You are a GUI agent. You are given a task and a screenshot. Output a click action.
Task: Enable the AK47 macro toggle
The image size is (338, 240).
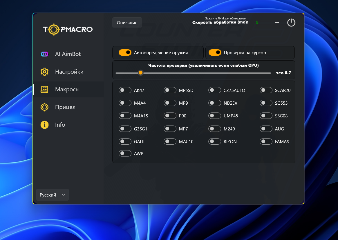(x=125, y=90)
